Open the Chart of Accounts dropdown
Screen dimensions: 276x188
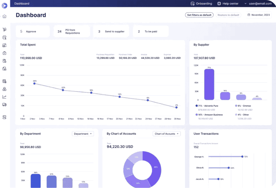click(166, 134)
